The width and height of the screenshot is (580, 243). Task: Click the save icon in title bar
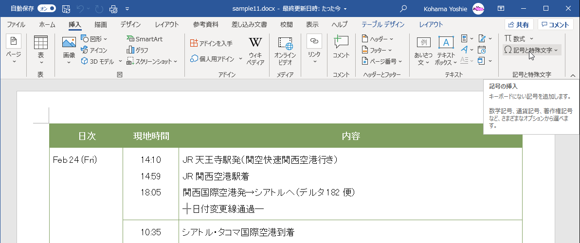coord(66,8)
